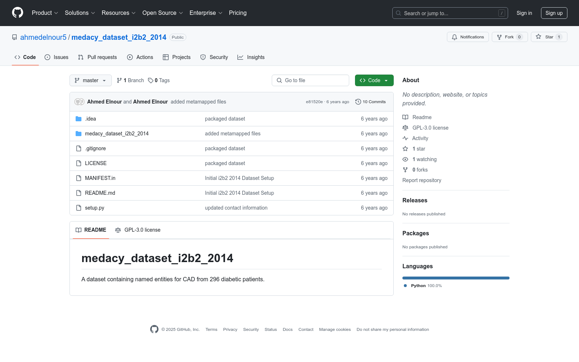Select the README tab in the file viewer
Viewport: 579px width, 362px height.
tap(91, 230)
